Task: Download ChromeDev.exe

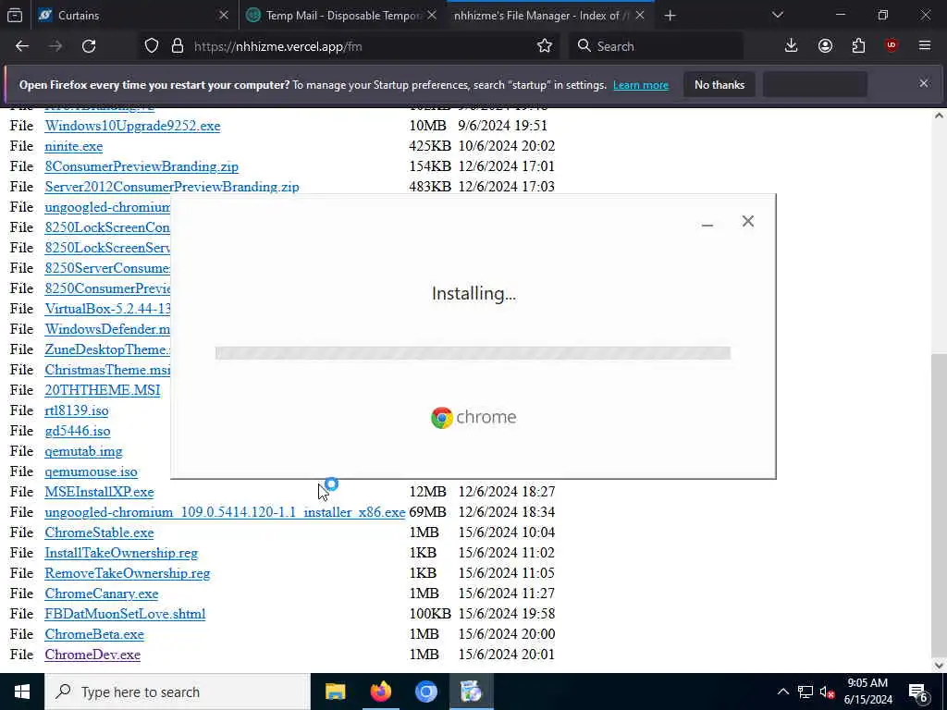Action: tap(92, 655)
